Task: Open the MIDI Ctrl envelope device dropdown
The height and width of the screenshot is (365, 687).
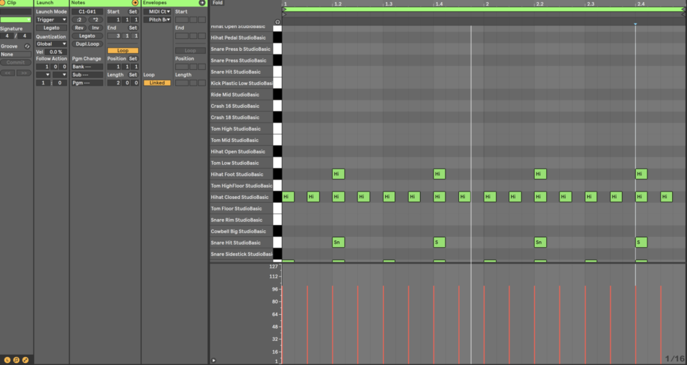Action: coord(158,12)
